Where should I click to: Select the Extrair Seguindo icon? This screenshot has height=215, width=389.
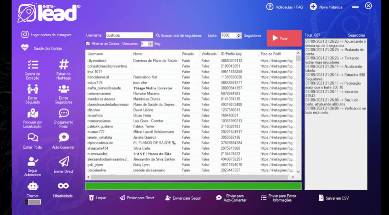pos(33,89)
